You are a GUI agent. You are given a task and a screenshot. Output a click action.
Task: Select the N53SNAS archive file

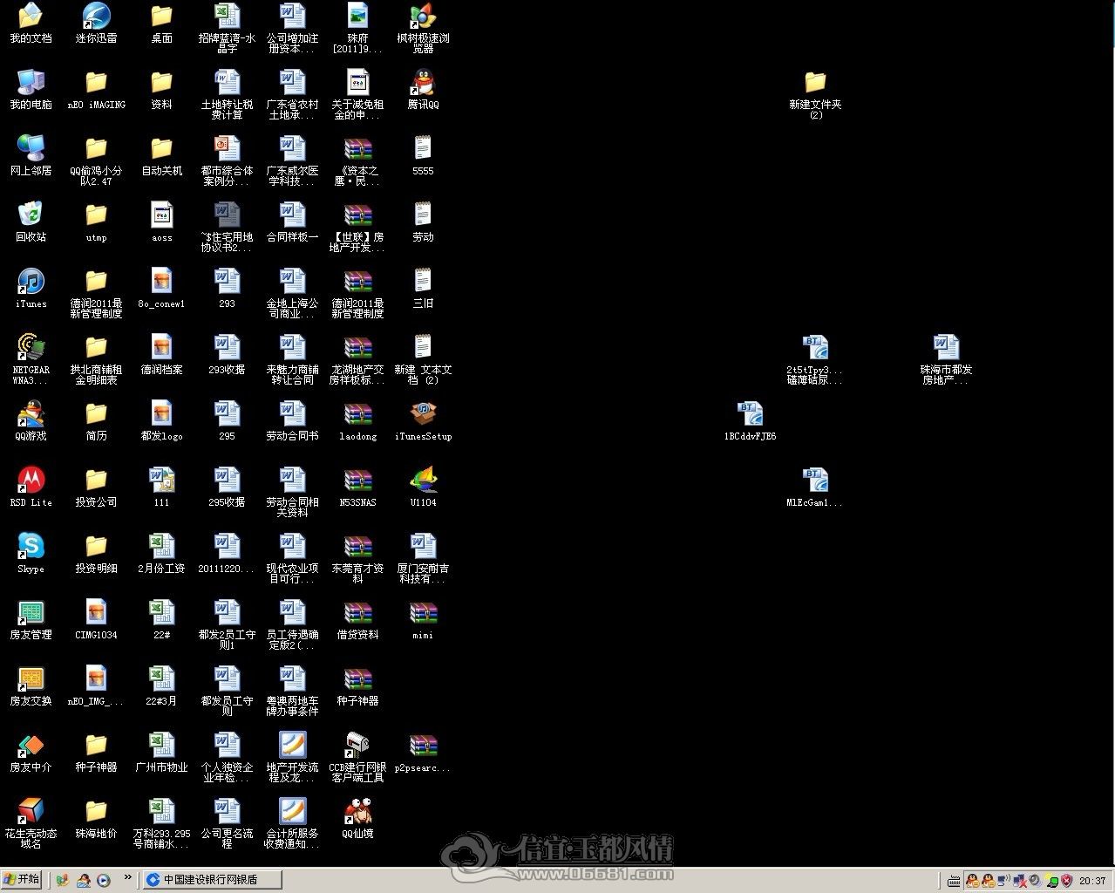[357, 487]
